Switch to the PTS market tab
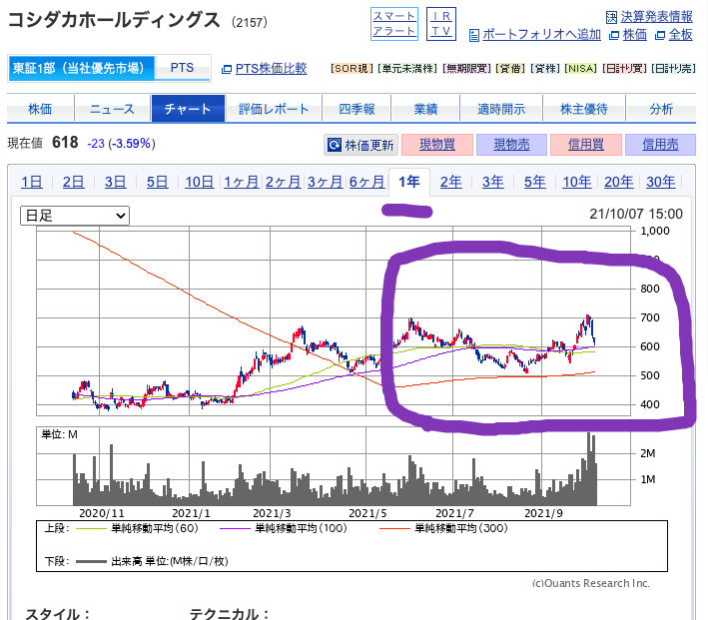Viewport: 708px width, 620px height. [182, 68]
